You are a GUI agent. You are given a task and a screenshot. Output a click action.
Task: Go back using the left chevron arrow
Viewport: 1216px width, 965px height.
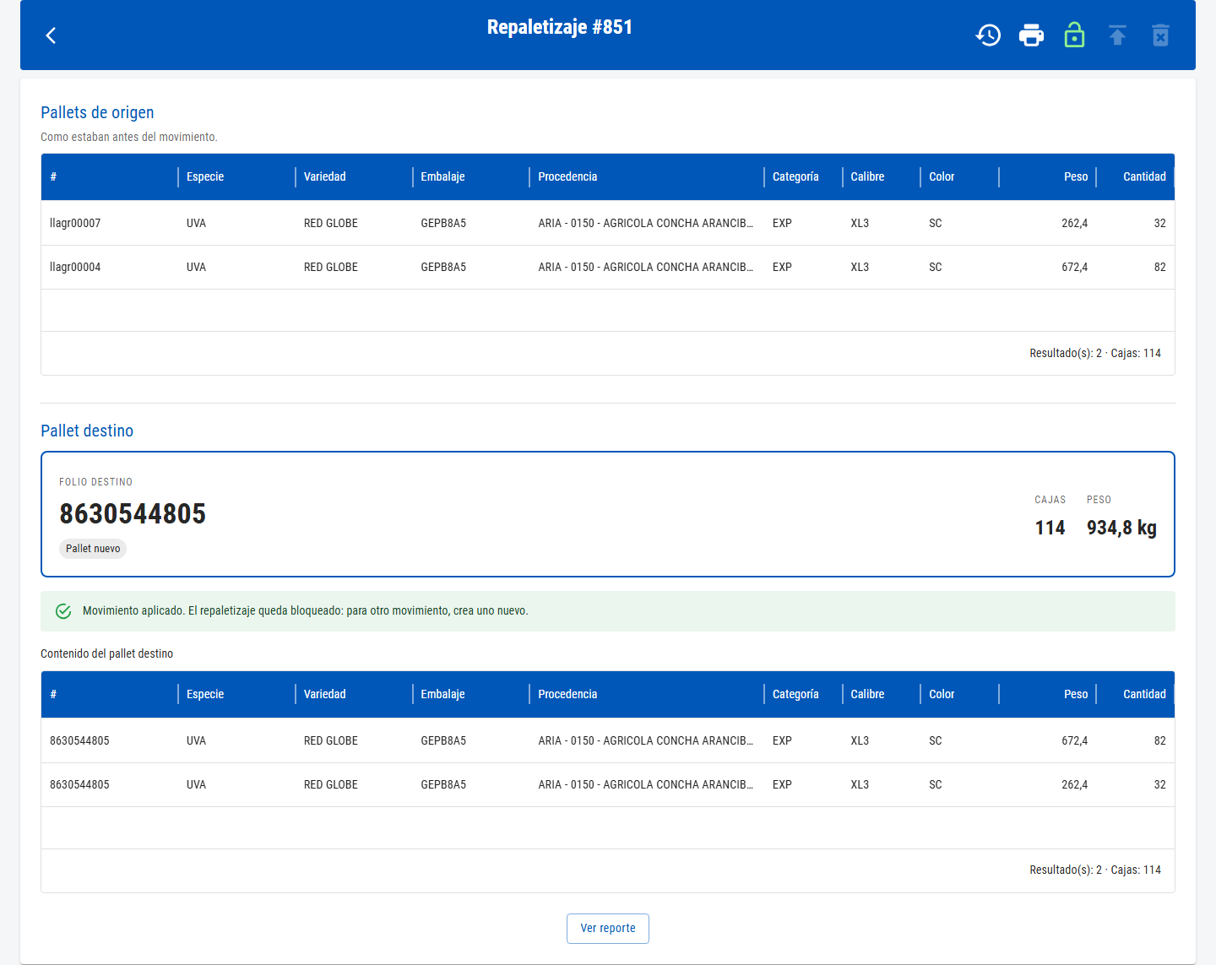point(51,35)
